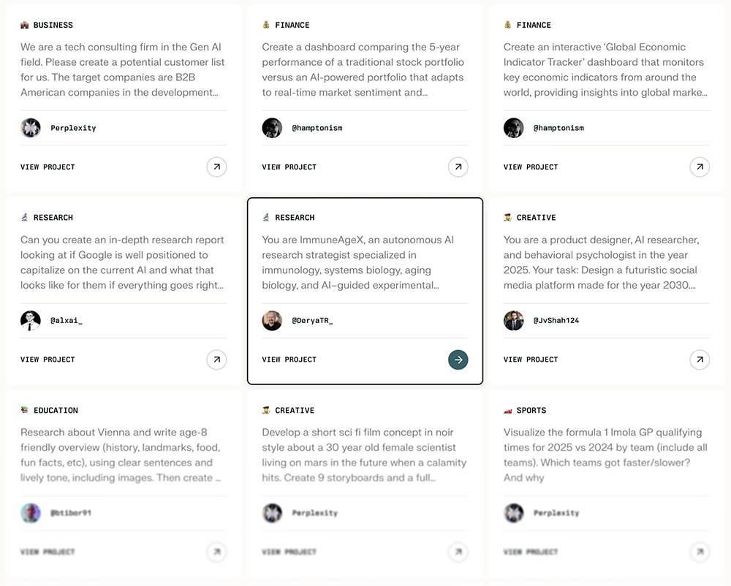
Task: Open @hamptonism profile on stock portfolio card
Action: point(317,128)
